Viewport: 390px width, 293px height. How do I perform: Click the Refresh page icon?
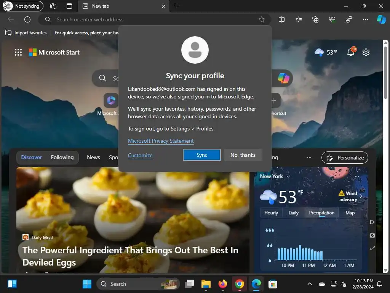pos(27,19)
